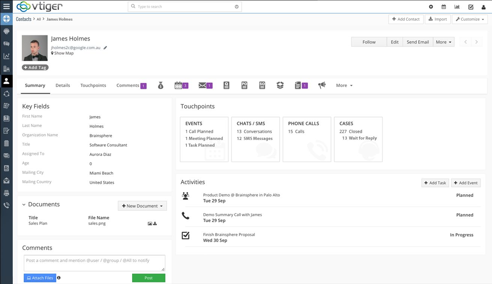This screenshot has height=284, width=492.
Task: Expand the New Document dropdown
Action: click(142, 206)
